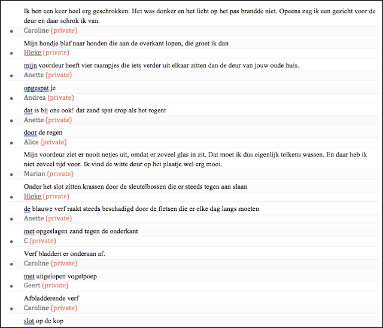Click the bullet next to Geert (private)

(11, 286)
